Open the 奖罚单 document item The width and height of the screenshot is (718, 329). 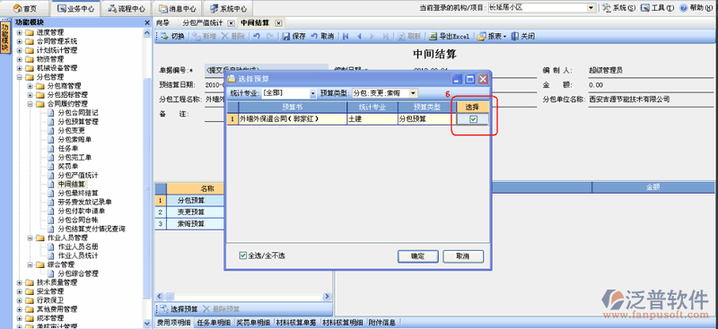pos(68,166)
